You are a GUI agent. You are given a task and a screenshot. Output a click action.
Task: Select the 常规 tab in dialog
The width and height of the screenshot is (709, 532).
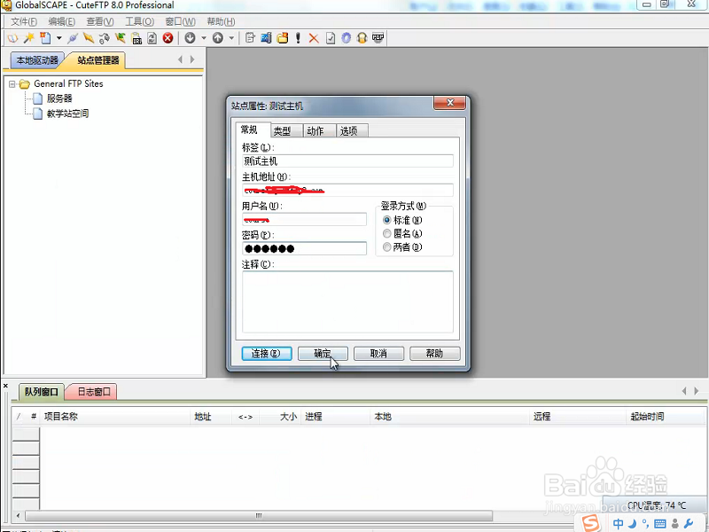pos(253,129)
